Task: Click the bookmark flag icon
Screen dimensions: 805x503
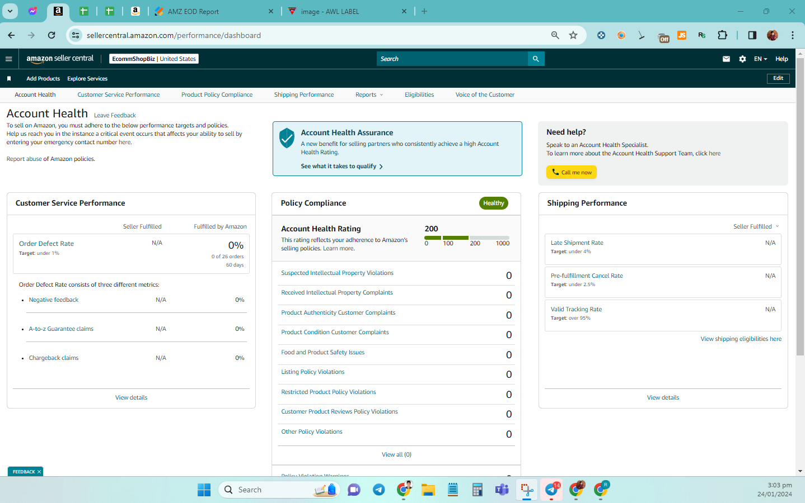Action: coord(9,79)
